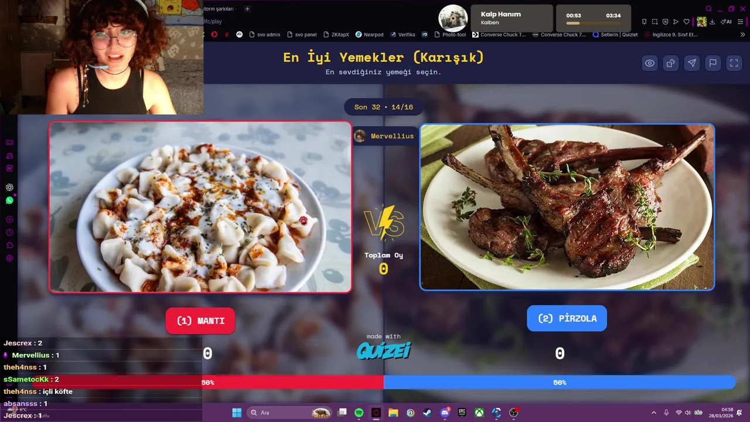Open the AI assistant icon in browser toolbar
This screenshot has height=422, width=750.
[727, 22]
